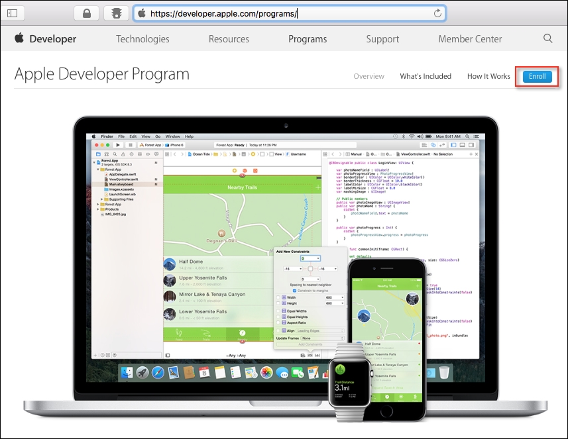The image size is (568, 439).
Task: Open the Support menu item
Action: pyautogui.click(x=382, y=39)
